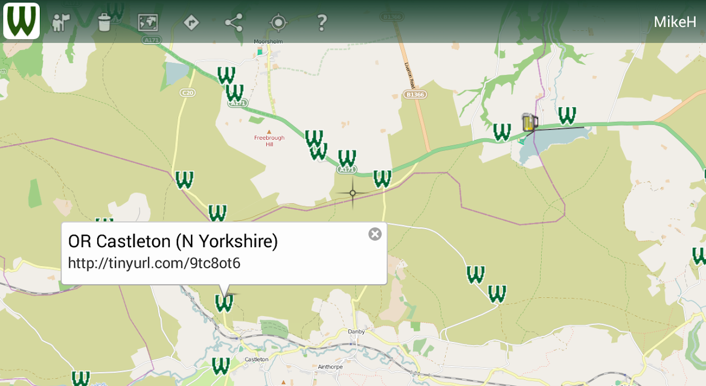
Task: Center map with the locate target icon
Action: tap(278, 22)
